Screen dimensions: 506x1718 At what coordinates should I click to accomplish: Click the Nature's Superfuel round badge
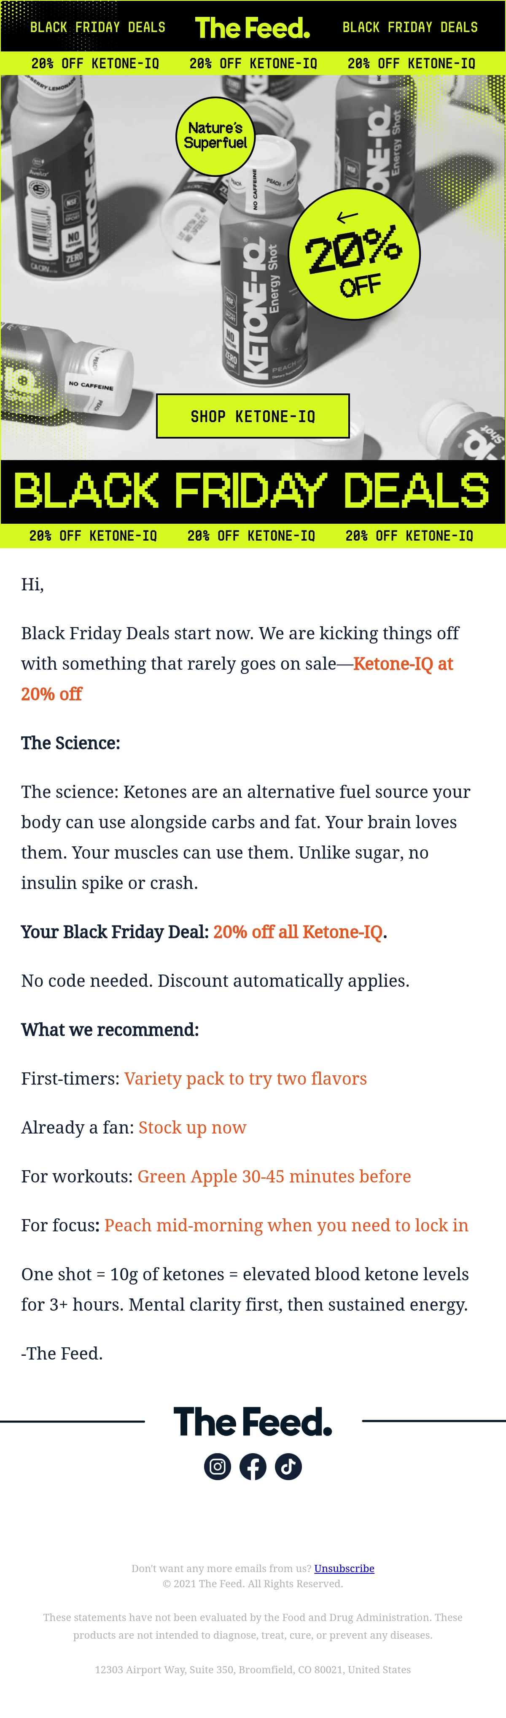point(215,136)
